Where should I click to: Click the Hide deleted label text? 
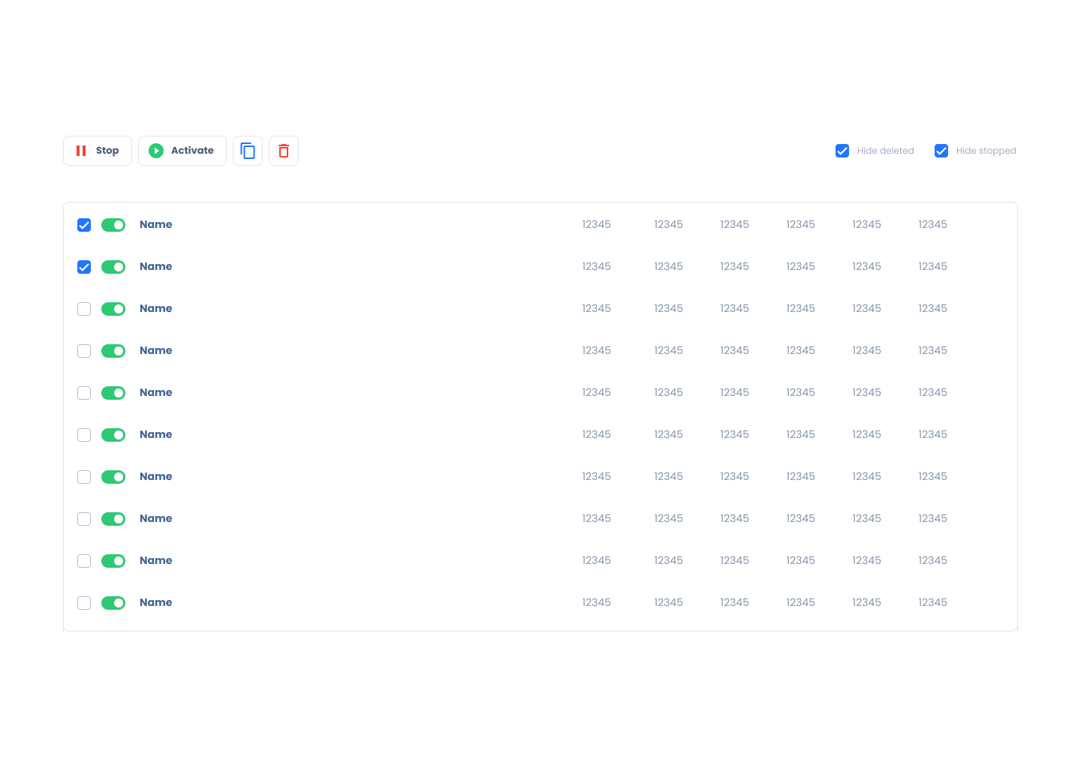pyautogui.click(x=885, y=151)
